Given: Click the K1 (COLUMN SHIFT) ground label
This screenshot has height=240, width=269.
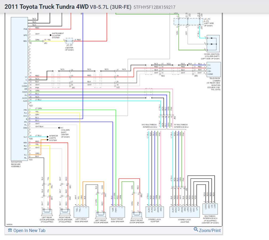Looking at the screenshot, I should [x=65, y=132].
